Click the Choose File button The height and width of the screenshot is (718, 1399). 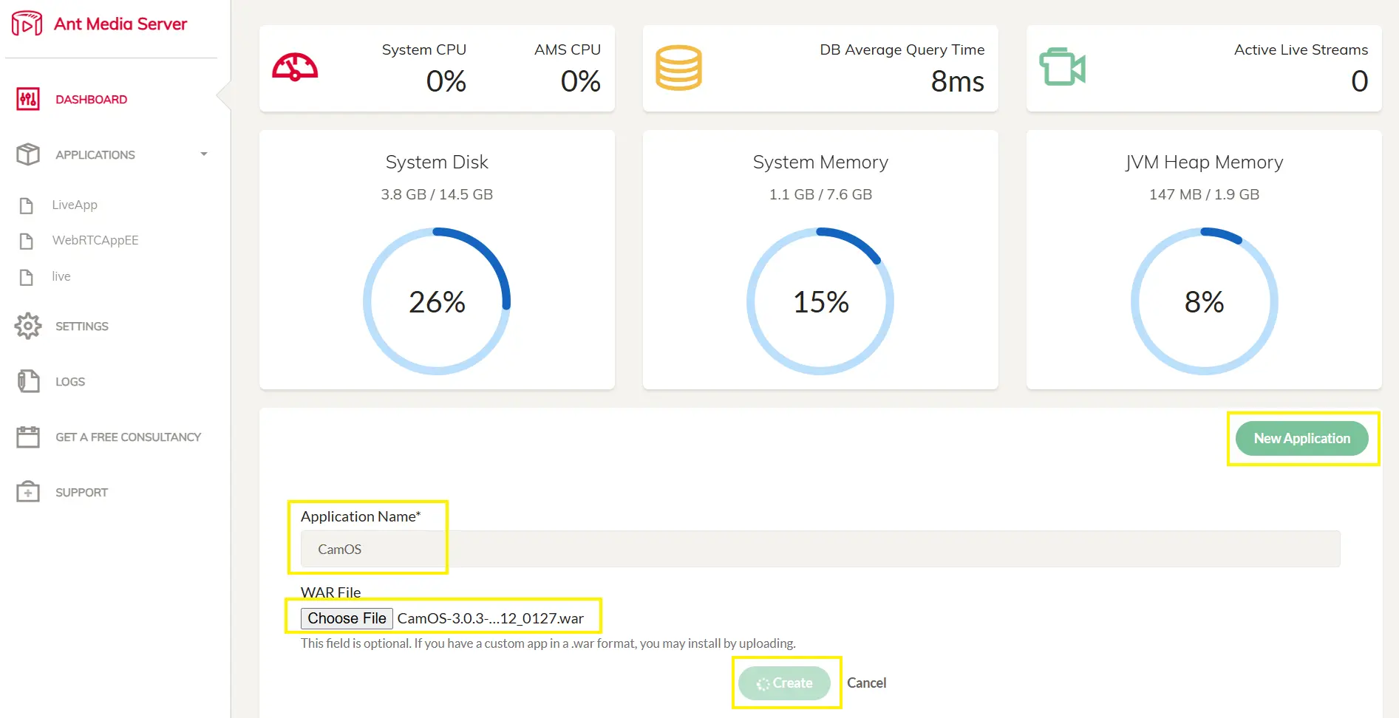tap(347, 618)
